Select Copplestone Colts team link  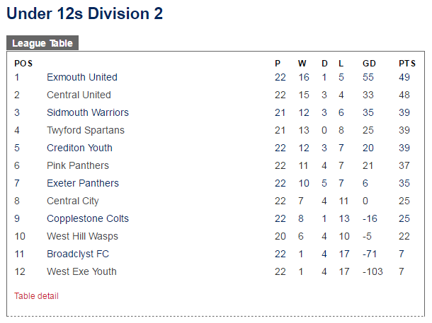click(88, 218)
